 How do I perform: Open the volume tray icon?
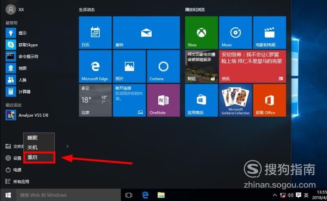(x=291, y=195)
